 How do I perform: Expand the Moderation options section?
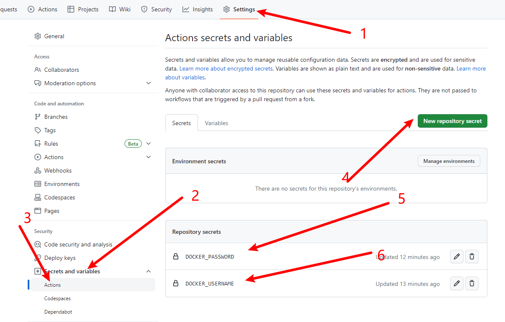(148, 83)
